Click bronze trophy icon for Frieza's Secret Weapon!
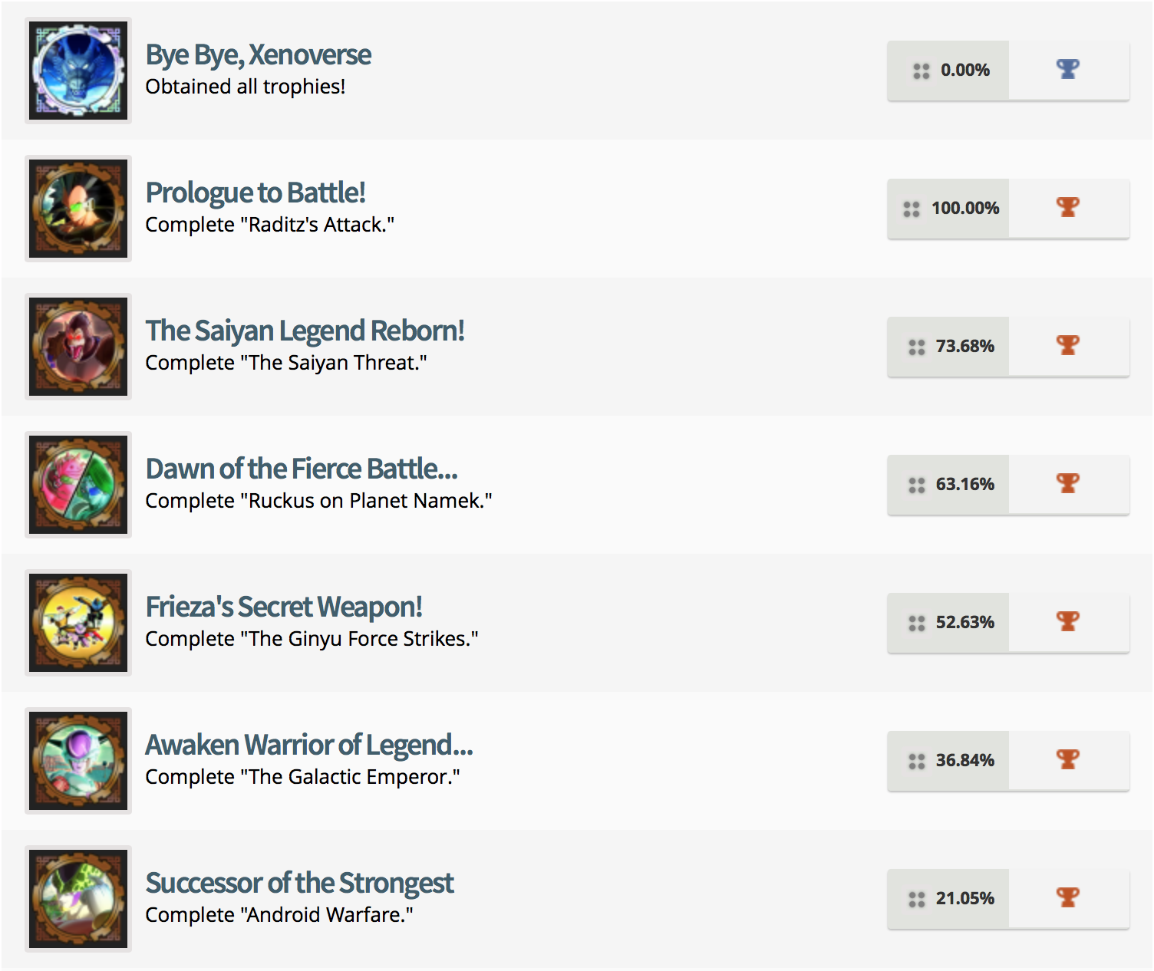The image size is (1154, 971). (1067, 622)
